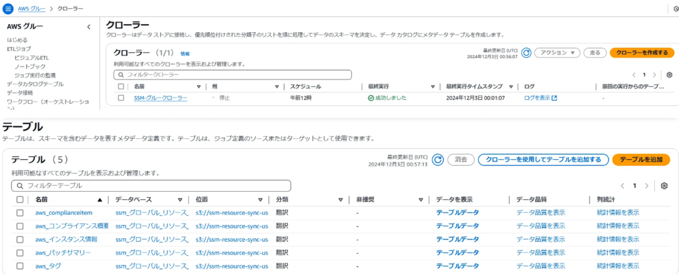Check the aws_complianceitem row checkbox
Screen dimensions: 679x274
(x=20, y=213)
